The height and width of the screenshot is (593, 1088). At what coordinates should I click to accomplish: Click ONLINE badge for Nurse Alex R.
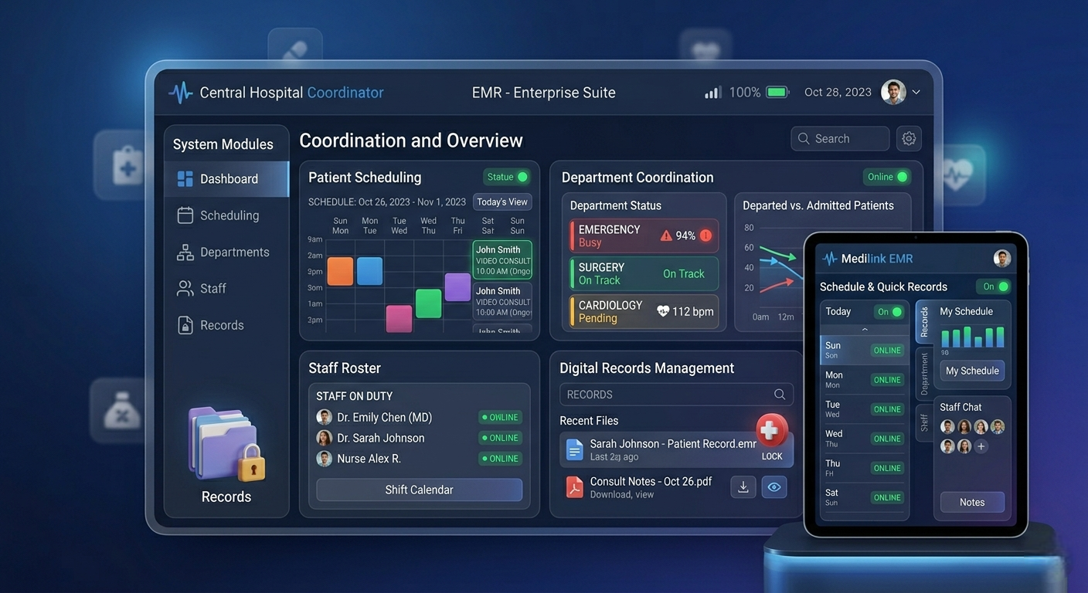(x=500, y=459)
